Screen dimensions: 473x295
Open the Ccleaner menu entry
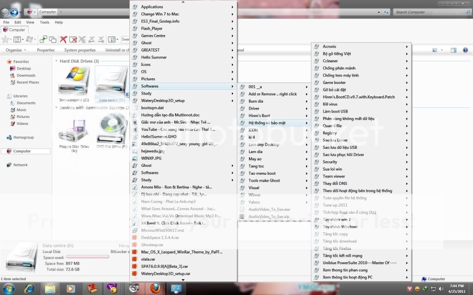point(361,61)
